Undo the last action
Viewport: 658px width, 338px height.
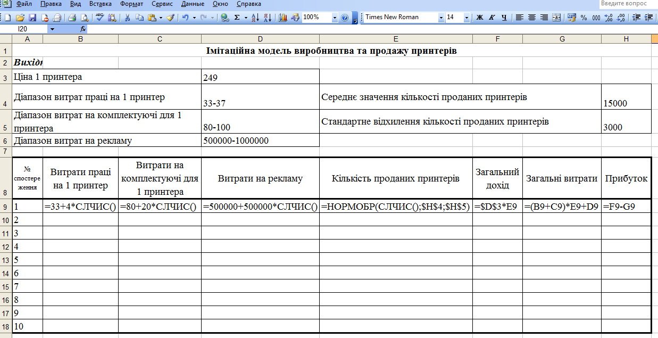(185, 17)
